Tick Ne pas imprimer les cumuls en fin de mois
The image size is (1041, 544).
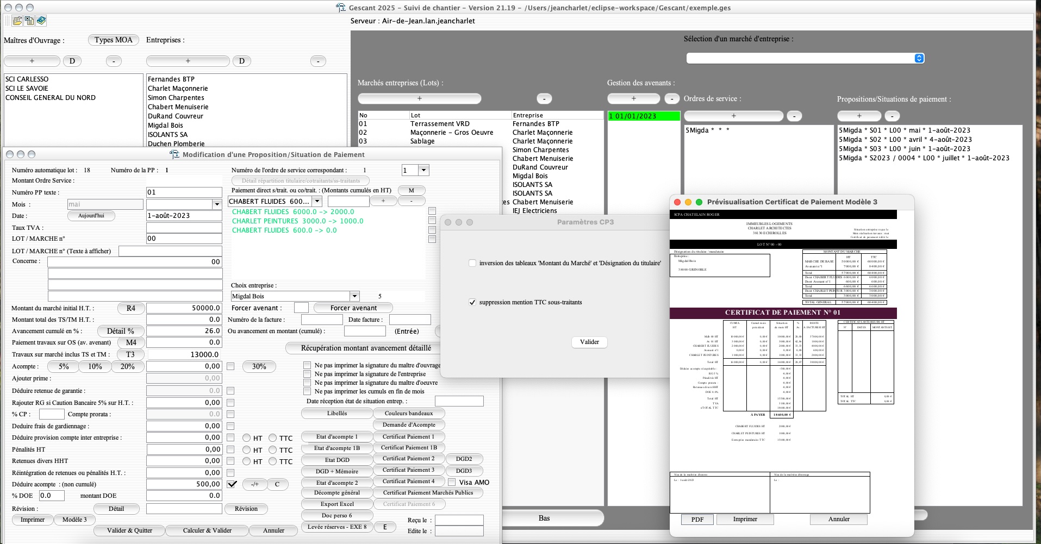[307, 391]
